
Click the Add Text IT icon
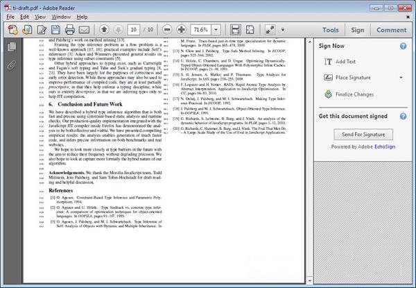tap(328, 62)
